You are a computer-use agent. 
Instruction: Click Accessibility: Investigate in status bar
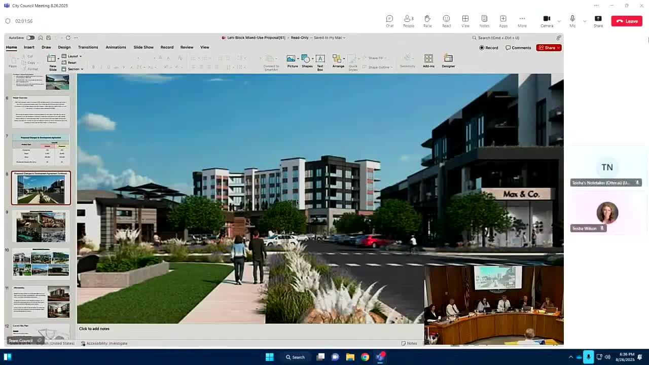[x=106, y=343]
